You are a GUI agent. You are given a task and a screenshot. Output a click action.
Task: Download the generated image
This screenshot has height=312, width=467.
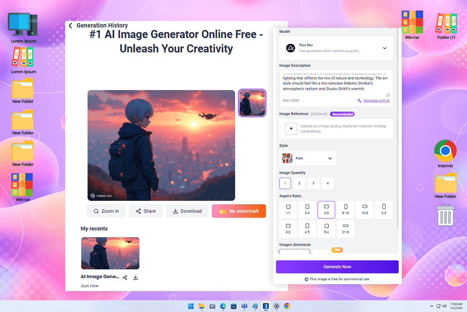pos(187,211)
